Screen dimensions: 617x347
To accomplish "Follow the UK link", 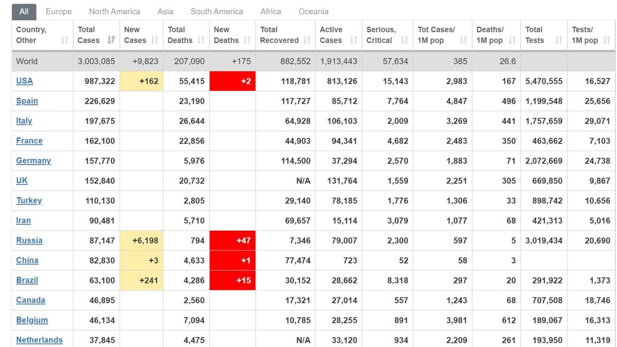I will pos(22,181).
